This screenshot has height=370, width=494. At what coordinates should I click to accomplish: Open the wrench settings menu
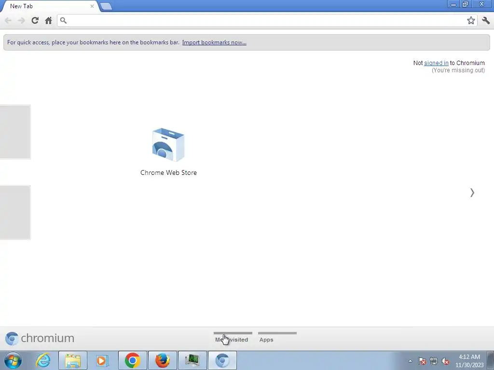pos(485,20)
